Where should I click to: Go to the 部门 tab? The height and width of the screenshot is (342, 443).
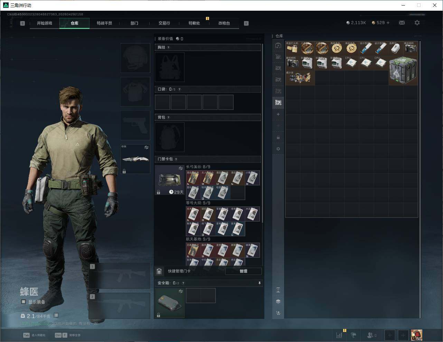(x=134, y=23)
